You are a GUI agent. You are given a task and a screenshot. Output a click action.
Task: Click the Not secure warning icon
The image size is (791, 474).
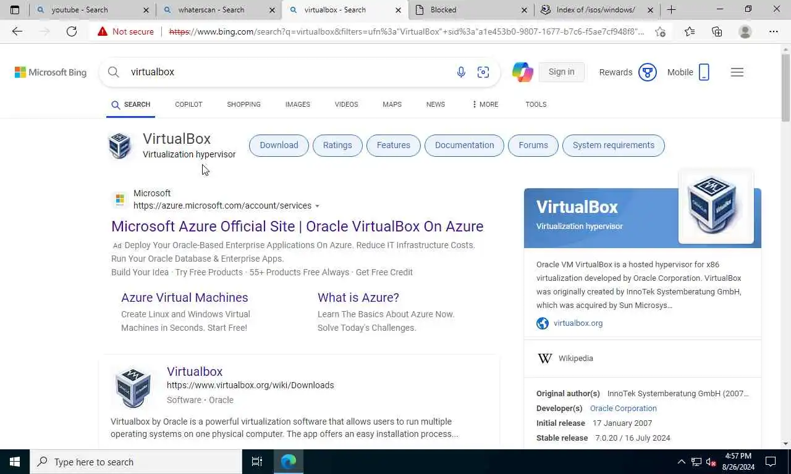pos(102,31)
